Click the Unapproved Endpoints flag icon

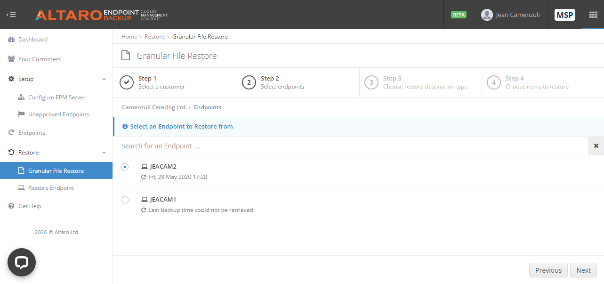21,114
